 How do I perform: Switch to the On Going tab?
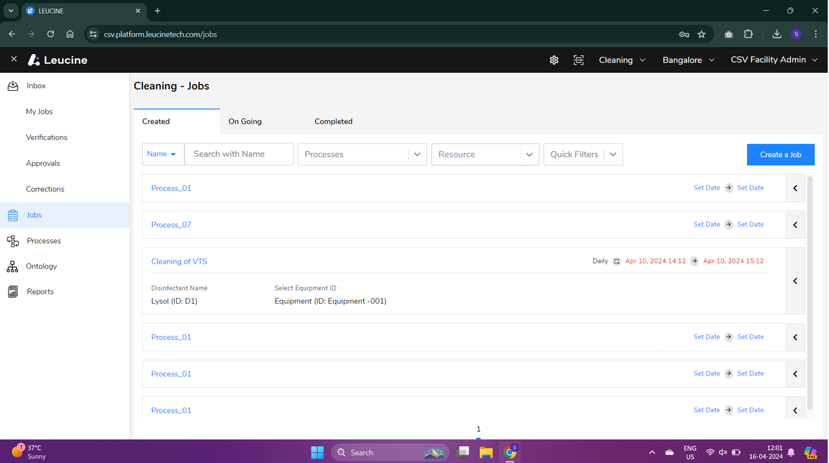click(245, 121)
